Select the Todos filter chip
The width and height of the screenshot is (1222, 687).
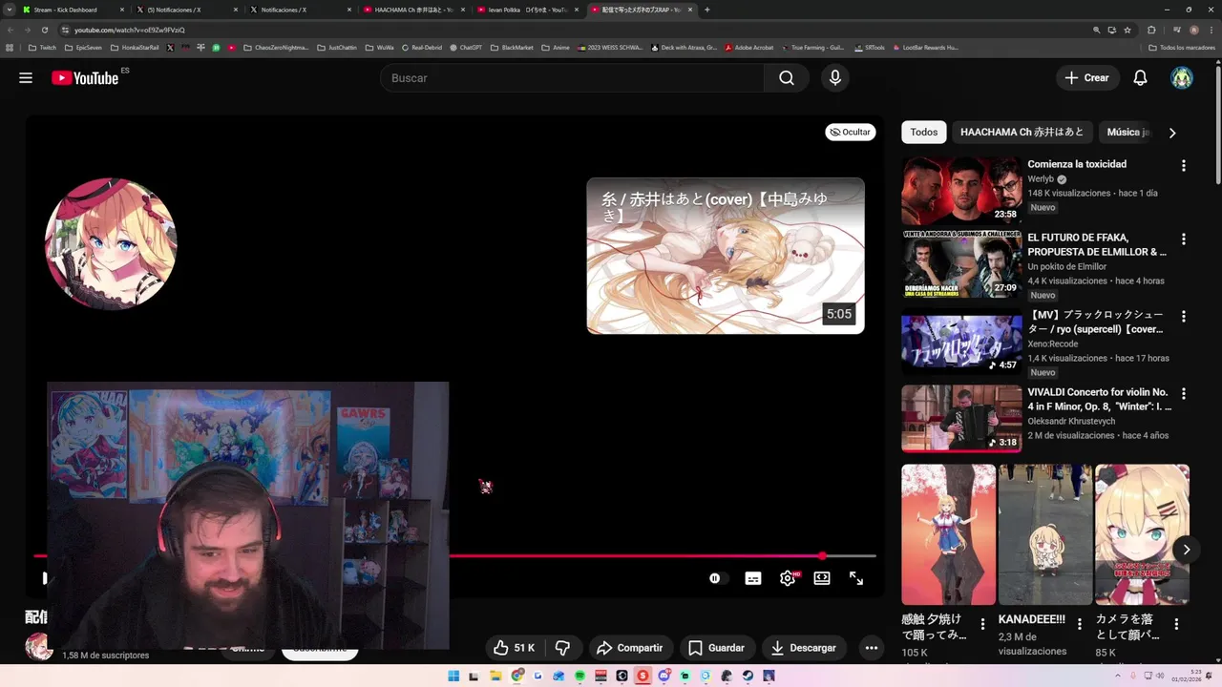click(x=924, y=133)
